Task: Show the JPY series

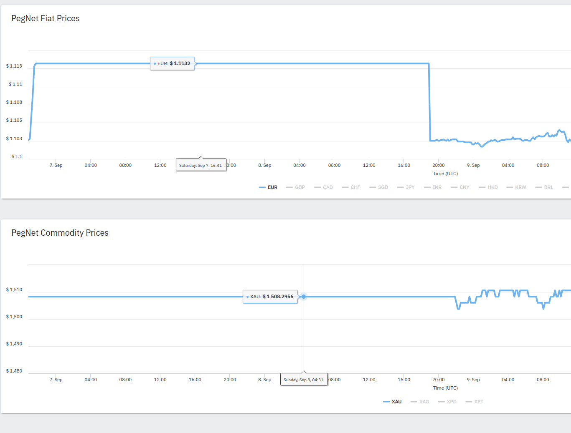Action: [406, 187]
